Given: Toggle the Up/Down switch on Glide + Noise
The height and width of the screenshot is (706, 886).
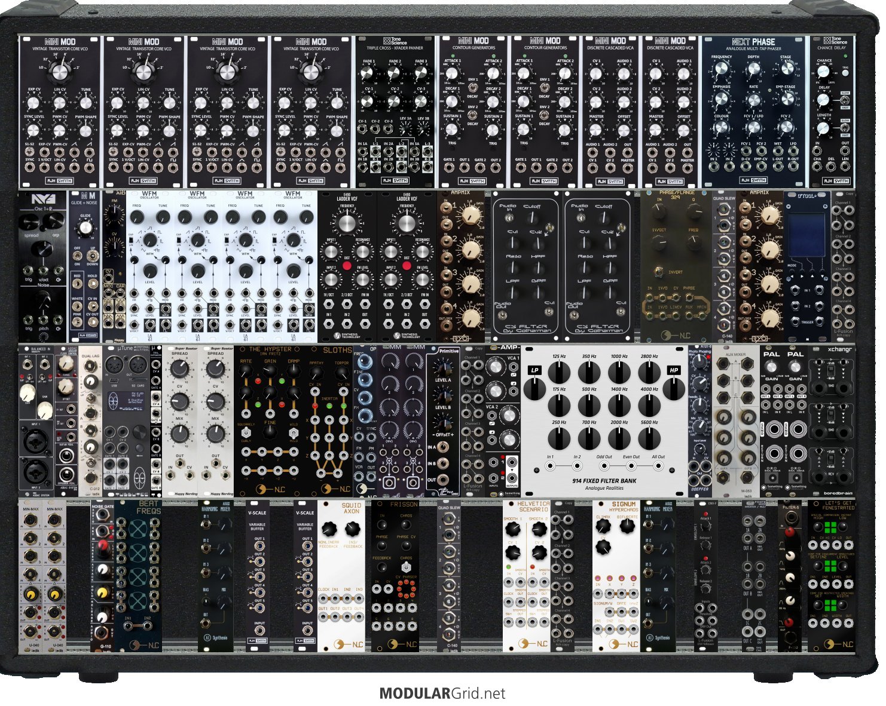Looking at the screenshot, I should coord(93,256).
